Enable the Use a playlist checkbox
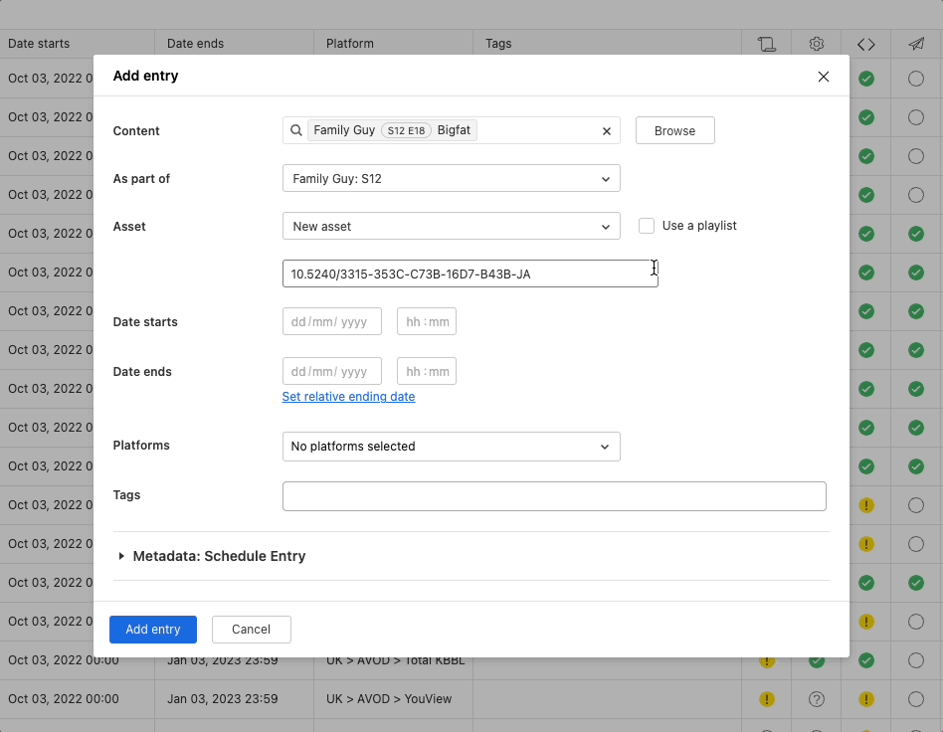 point(647,226)
